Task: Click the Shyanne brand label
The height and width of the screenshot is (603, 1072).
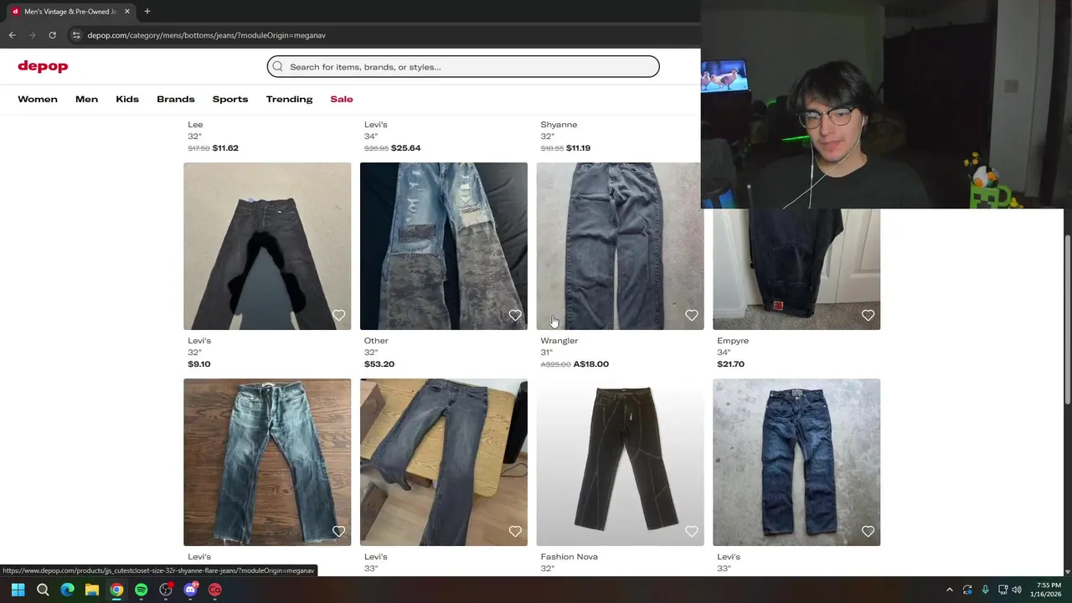Action: (x=559, y=125)
